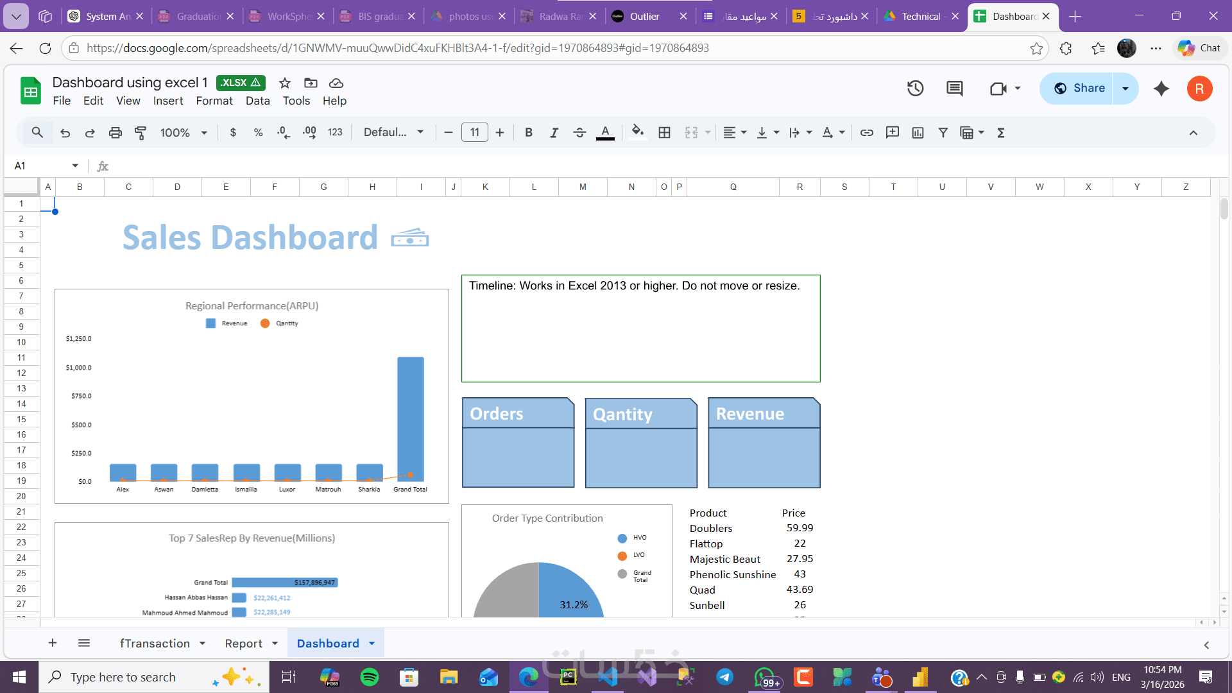The height and width of the screenshot is (693, 1232).
Task: Toggle strikethrough formatting
Action: (579, 133)
